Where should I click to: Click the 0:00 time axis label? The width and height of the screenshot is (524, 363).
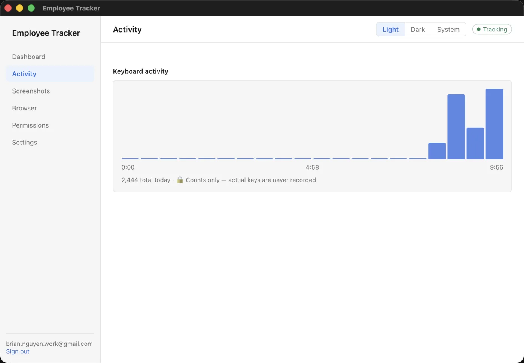click(x=128, y=168)
